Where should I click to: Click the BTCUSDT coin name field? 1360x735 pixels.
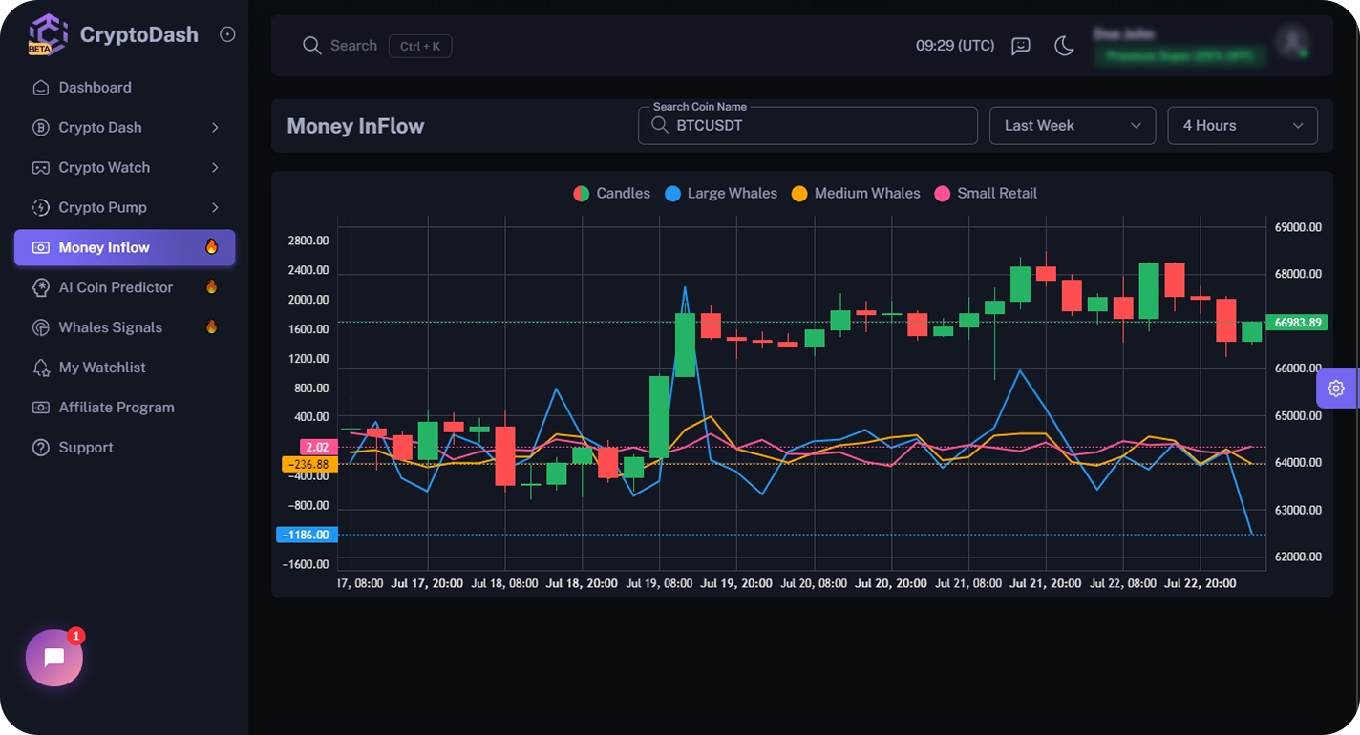[x=808, y=126]
